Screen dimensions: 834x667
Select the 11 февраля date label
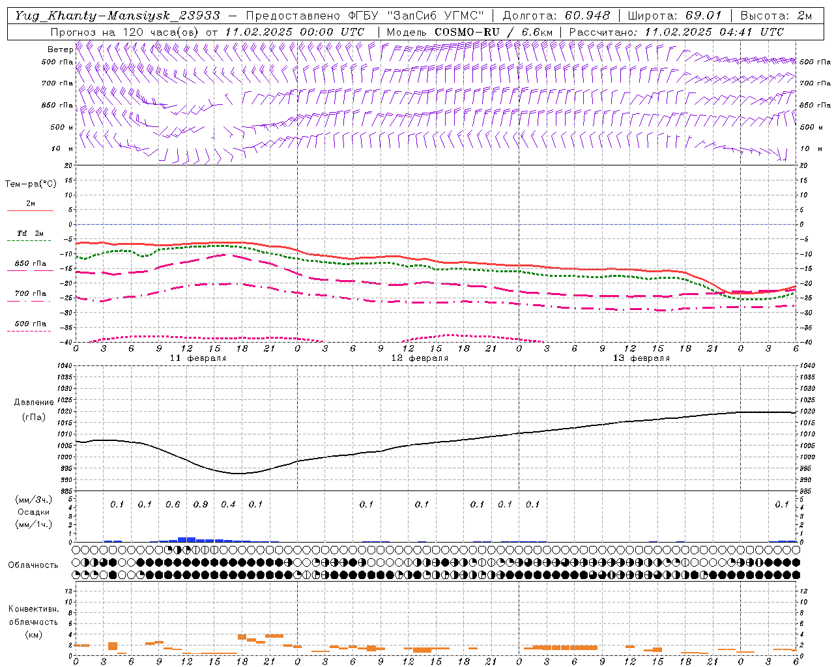click(x=199, y=358)
